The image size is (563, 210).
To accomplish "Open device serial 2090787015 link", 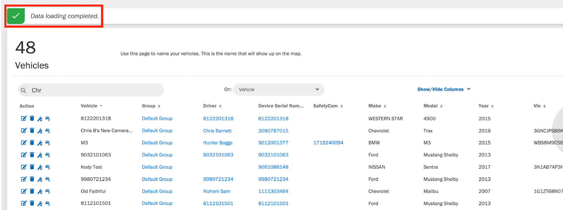I will click(273, 131).
